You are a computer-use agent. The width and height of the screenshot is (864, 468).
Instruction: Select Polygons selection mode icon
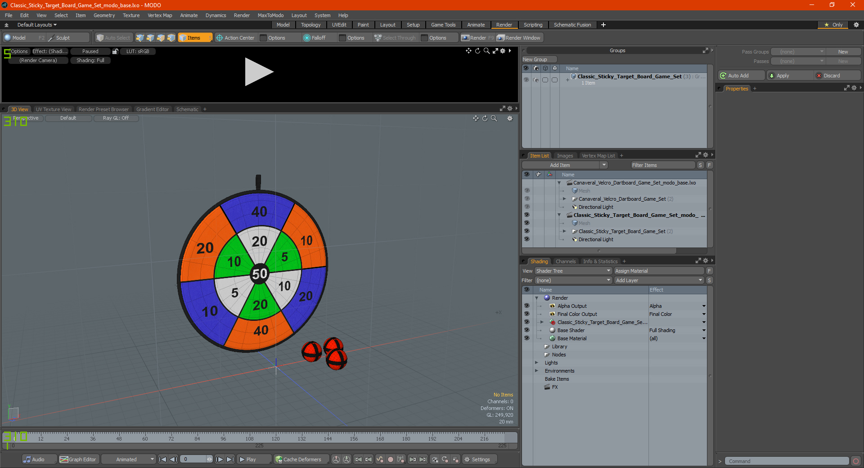(161, 38)
